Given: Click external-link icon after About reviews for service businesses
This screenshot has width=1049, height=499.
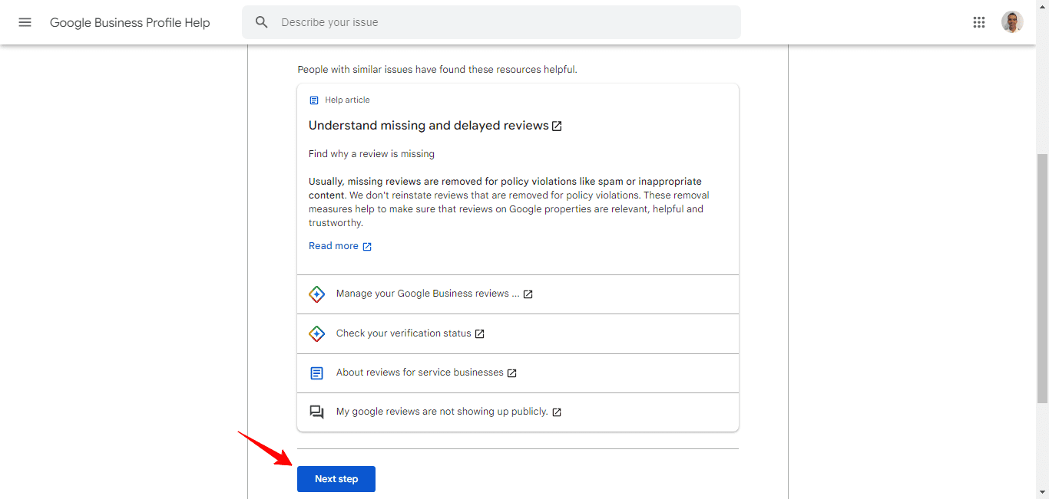Looking at the screenshot, I should (511, 373).
